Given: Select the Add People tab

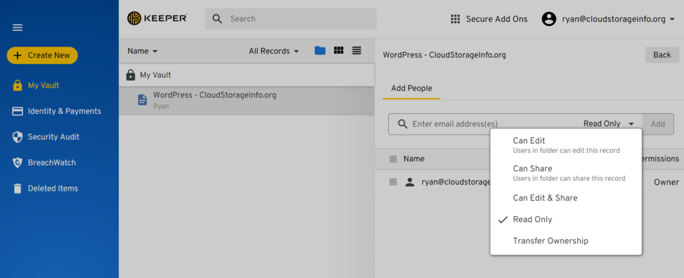Looking at the screenshot, I should point(411,89).
